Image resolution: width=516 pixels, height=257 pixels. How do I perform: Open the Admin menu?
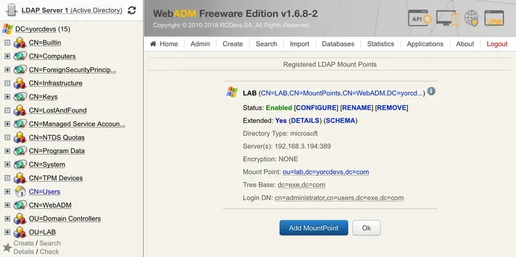pyautogui.click(x=200, y=44)
